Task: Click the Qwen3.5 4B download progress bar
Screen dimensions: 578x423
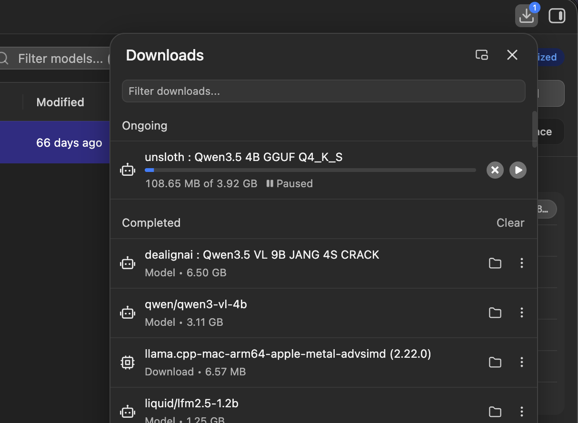Action: coord(310,170)
